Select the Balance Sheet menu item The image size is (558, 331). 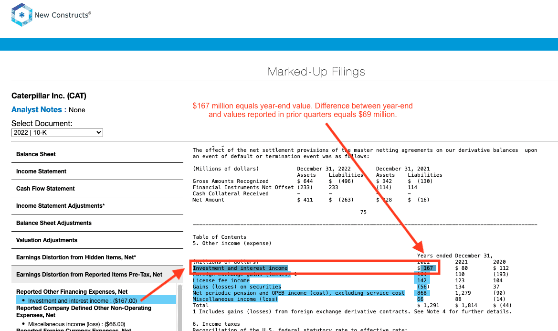pos(97,154)
